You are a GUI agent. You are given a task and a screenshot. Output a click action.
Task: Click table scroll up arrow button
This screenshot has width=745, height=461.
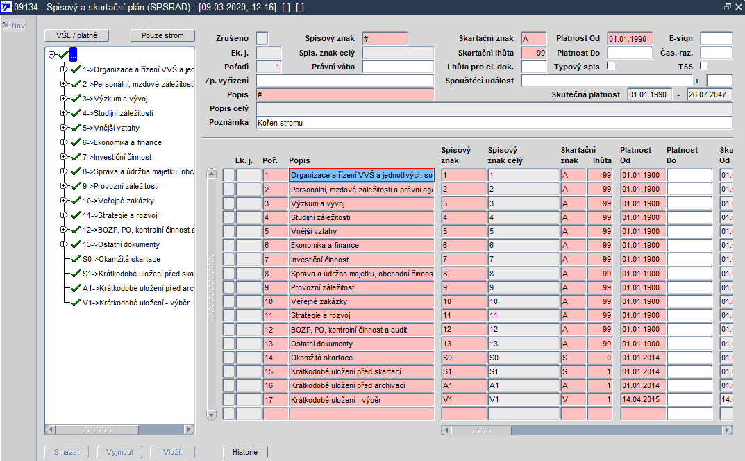pos(212,174)
